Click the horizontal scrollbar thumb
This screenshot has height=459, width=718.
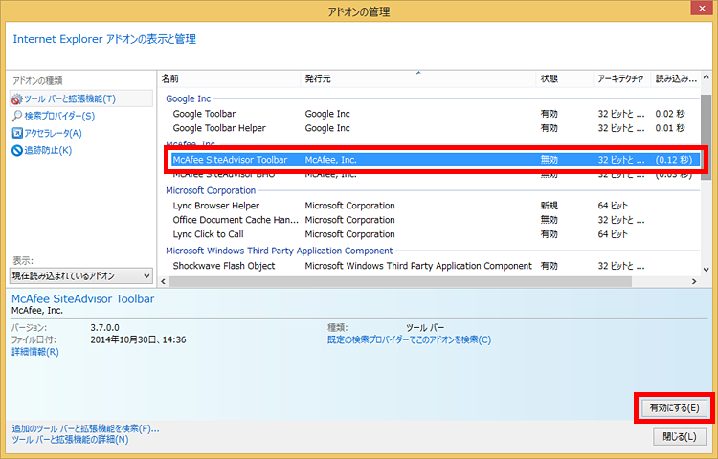(x=401, y=281)
